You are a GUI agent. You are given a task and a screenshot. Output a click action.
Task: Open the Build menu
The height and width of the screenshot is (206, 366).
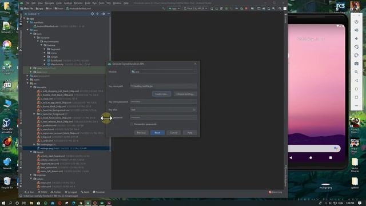87,3
